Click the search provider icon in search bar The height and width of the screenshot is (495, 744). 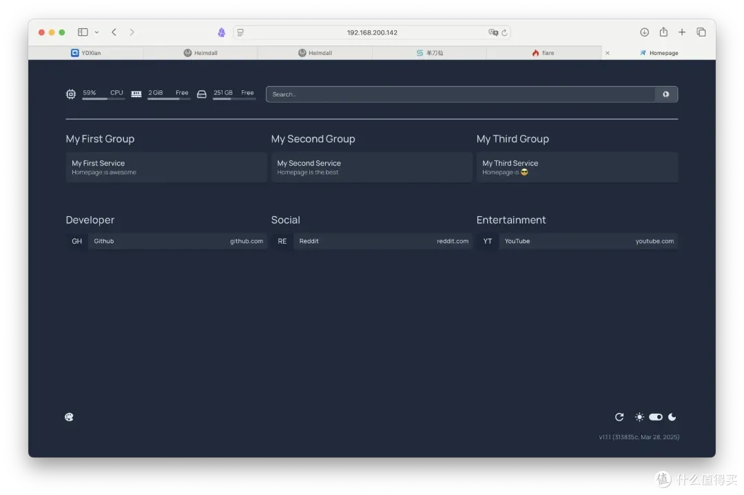point(665,94)
